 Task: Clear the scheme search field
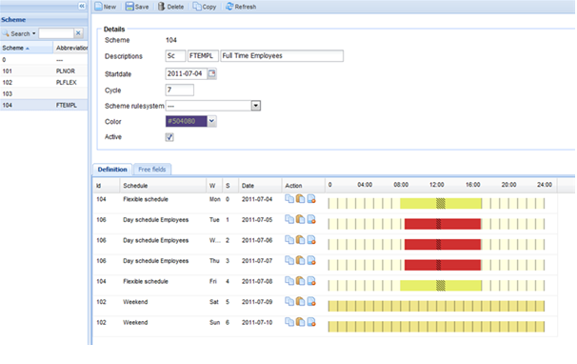tap(78, 33)
